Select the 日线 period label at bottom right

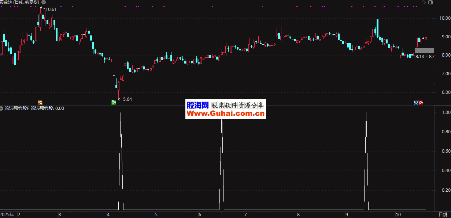[x=443, y=214]
